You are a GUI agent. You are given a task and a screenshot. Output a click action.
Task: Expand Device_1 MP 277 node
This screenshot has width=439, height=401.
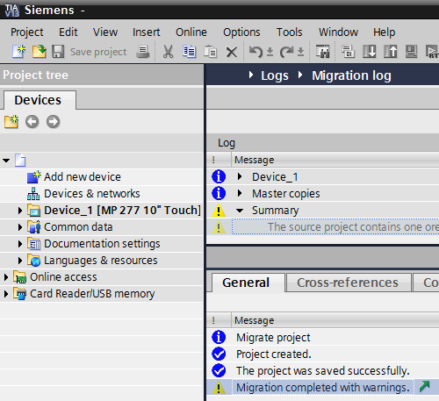[x=20, y=211]
